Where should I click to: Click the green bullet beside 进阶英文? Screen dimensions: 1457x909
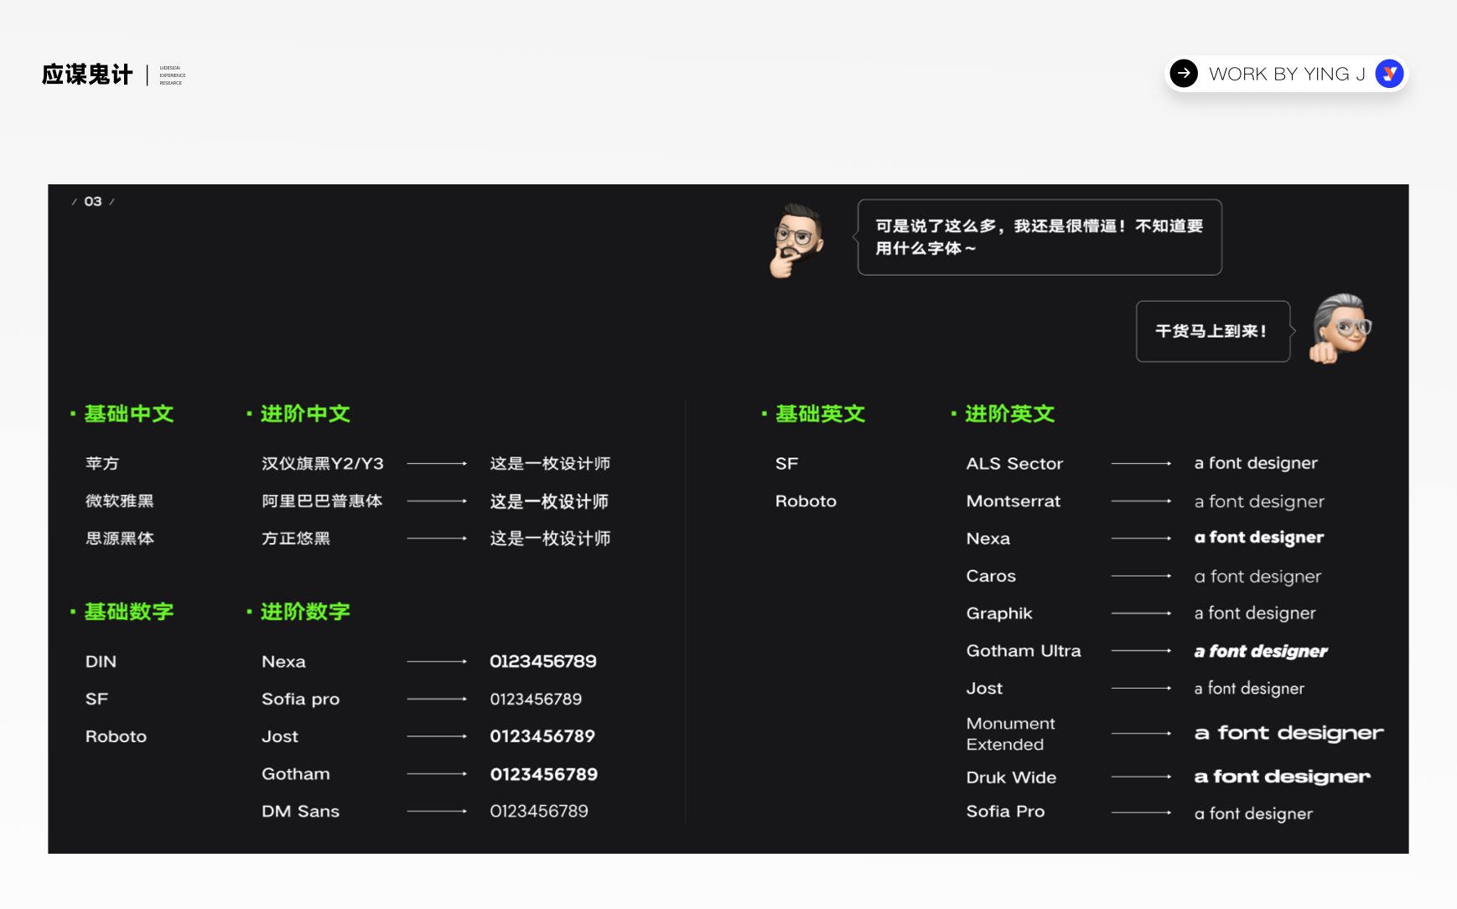[952, 414]
